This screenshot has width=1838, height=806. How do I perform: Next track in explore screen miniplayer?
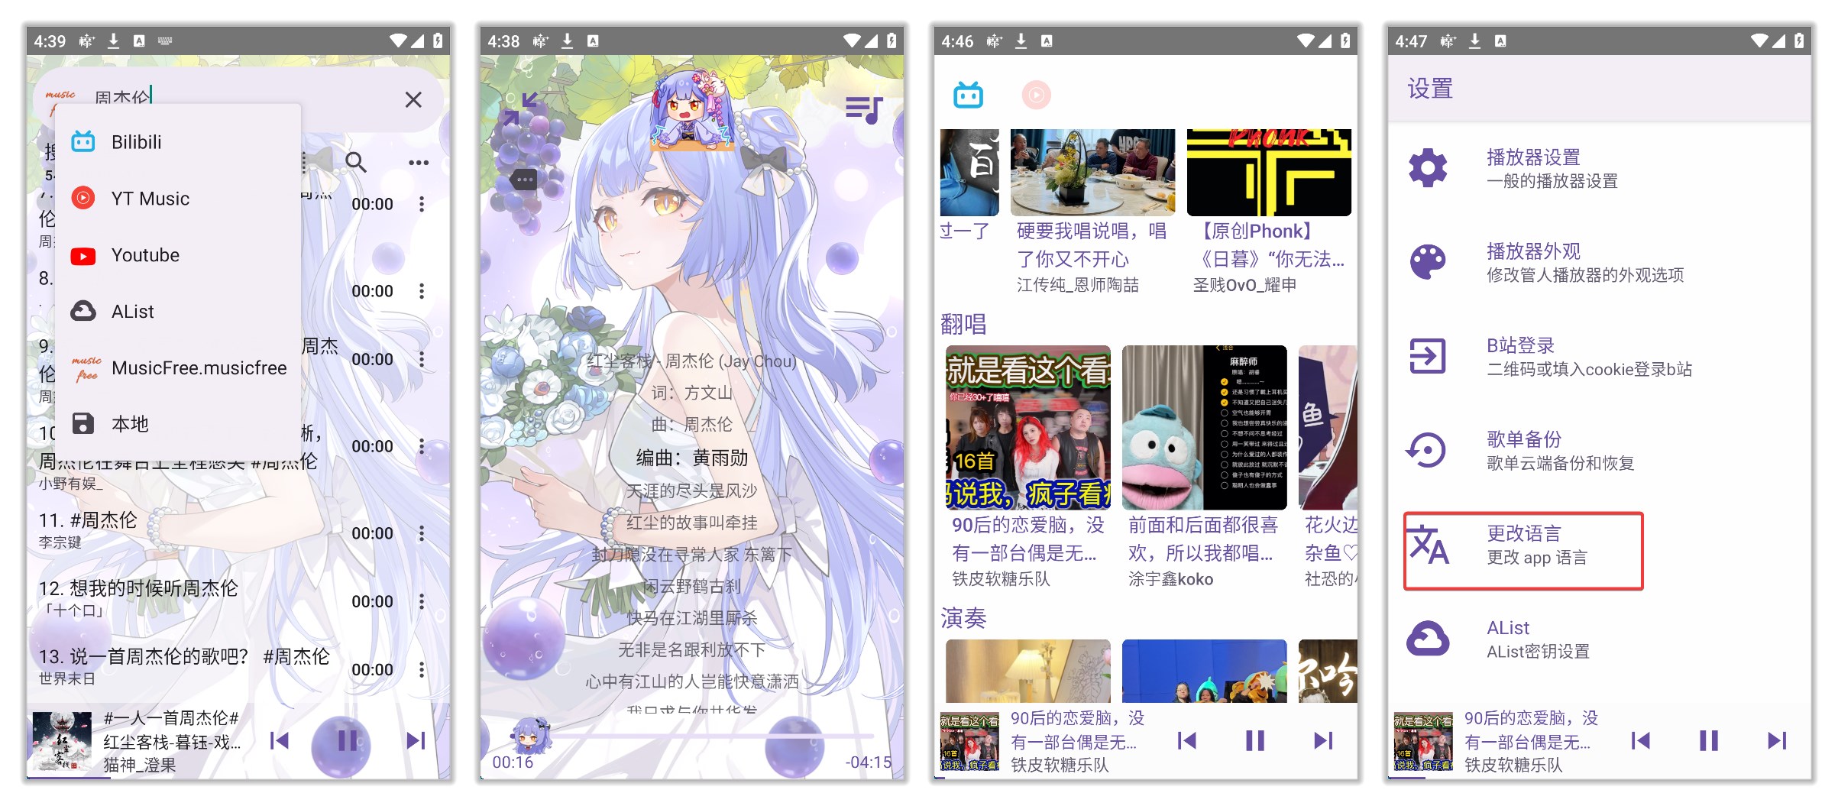(1323, 740)
